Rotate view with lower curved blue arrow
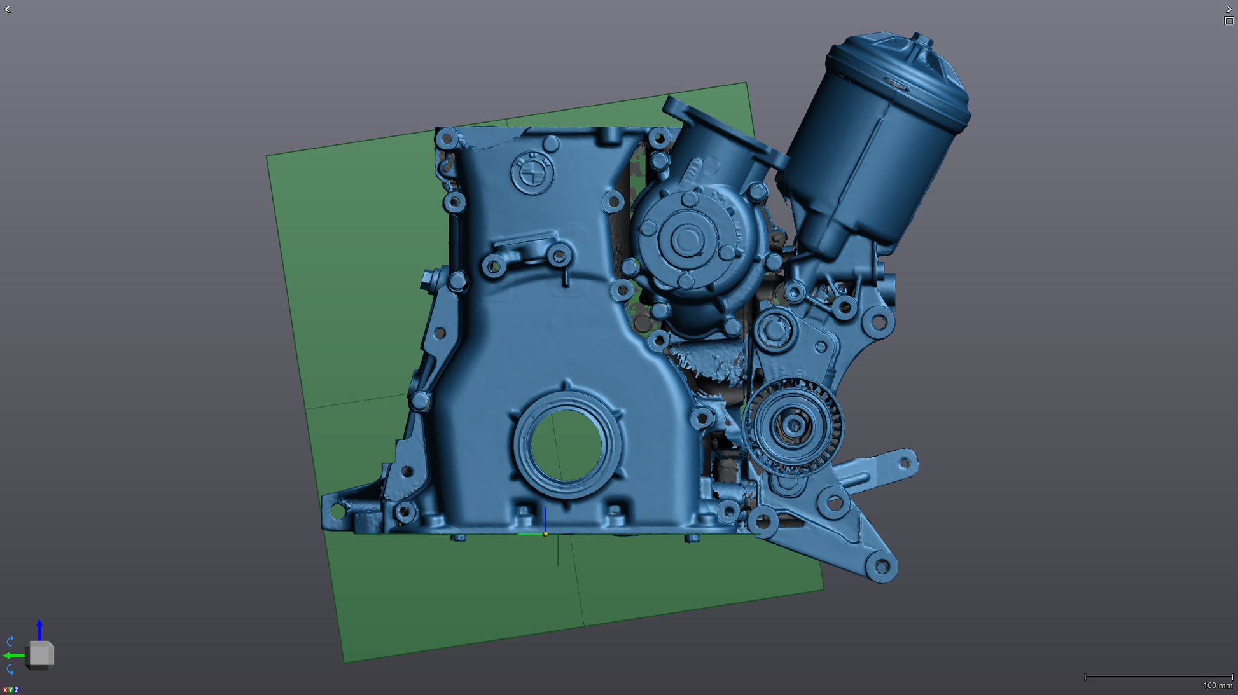Viewport: 1238px width, 695px height. [10, 670]
